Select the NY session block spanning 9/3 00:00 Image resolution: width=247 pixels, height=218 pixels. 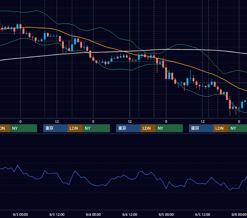[x=23, y=128]
